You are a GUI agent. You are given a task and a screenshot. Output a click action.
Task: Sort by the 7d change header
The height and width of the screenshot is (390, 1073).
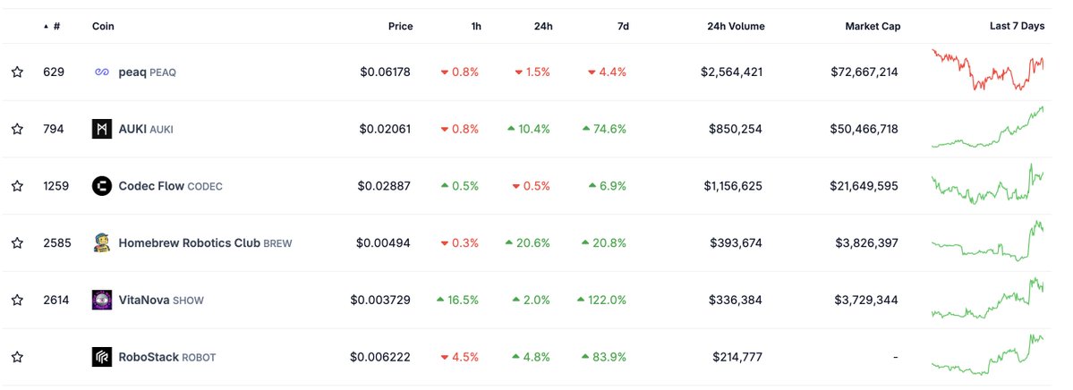pyautogui.click(x=623, y=27)
